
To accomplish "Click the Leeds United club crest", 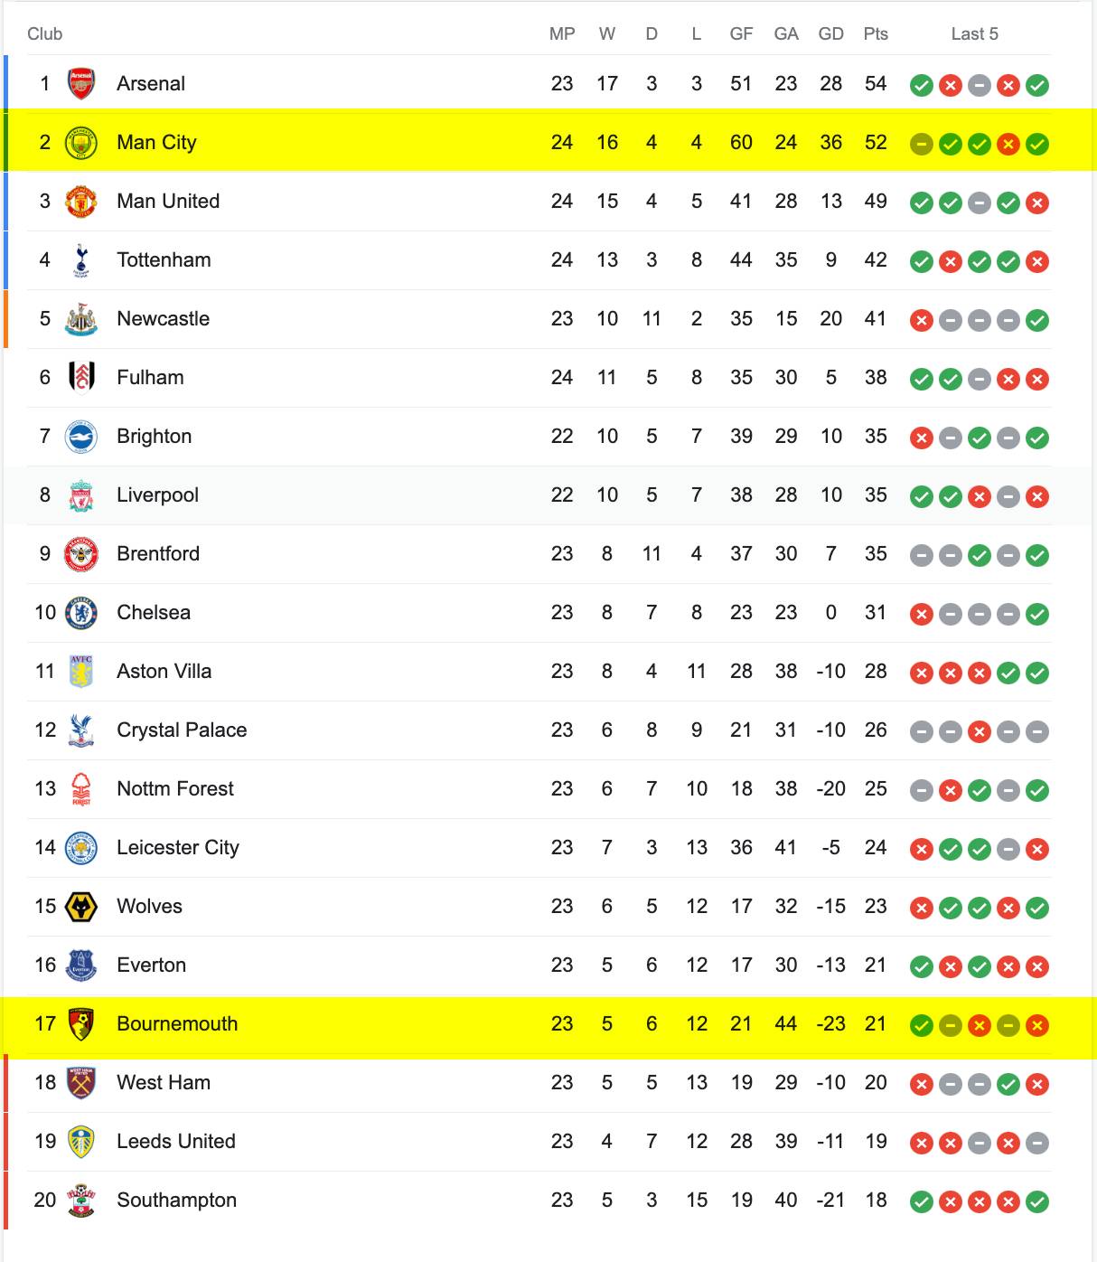I will coord(81,1142).
